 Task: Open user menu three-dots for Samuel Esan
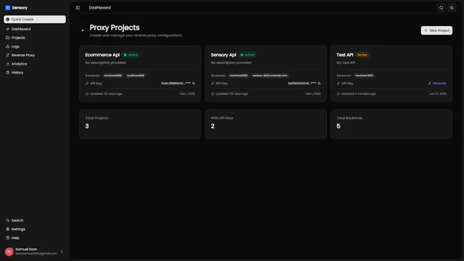tap(62, 251)
